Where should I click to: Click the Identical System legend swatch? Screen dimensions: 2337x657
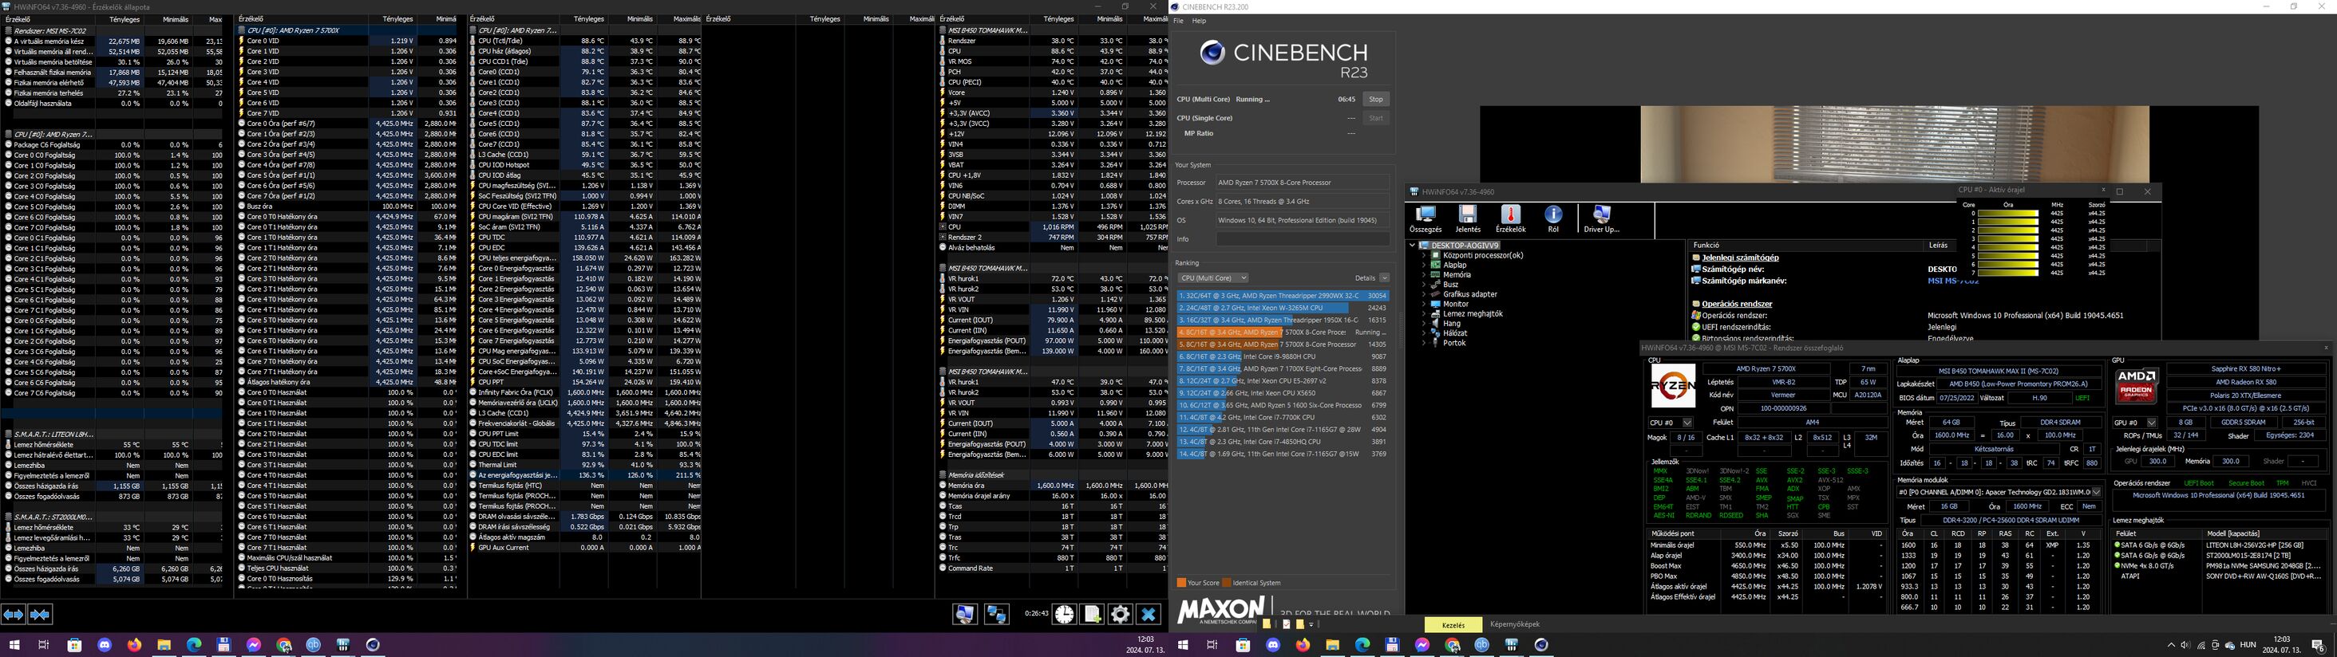pos(1227,583)
